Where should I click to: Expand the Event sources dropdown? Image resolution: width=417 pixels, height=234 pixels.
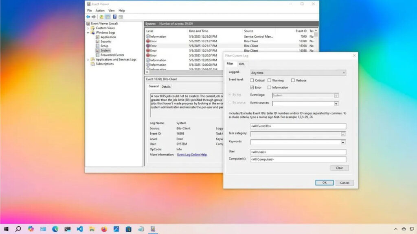pos(336,103)
